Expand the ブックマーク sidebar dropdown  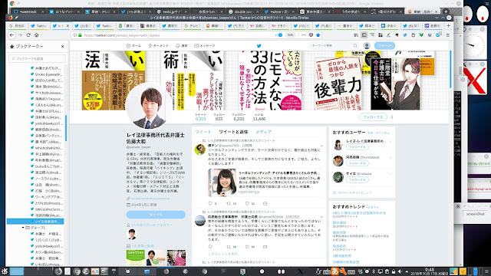29,46
